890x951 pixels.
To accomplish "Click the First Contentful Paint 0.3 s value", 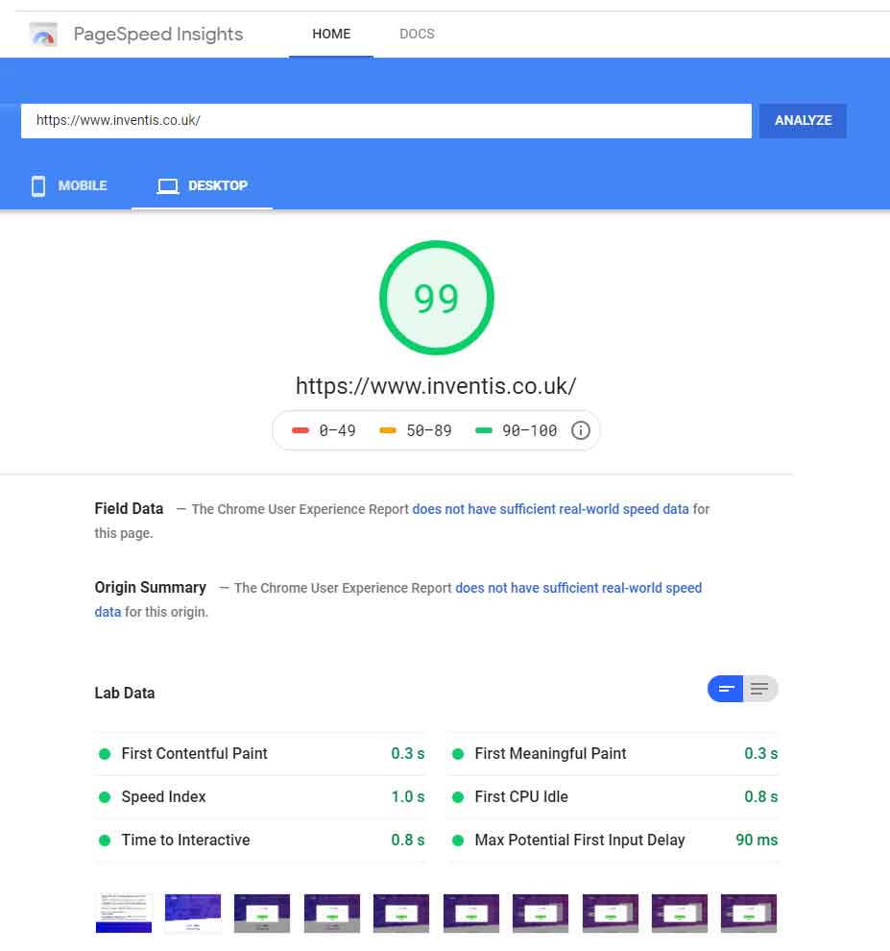I will point(408,754).
